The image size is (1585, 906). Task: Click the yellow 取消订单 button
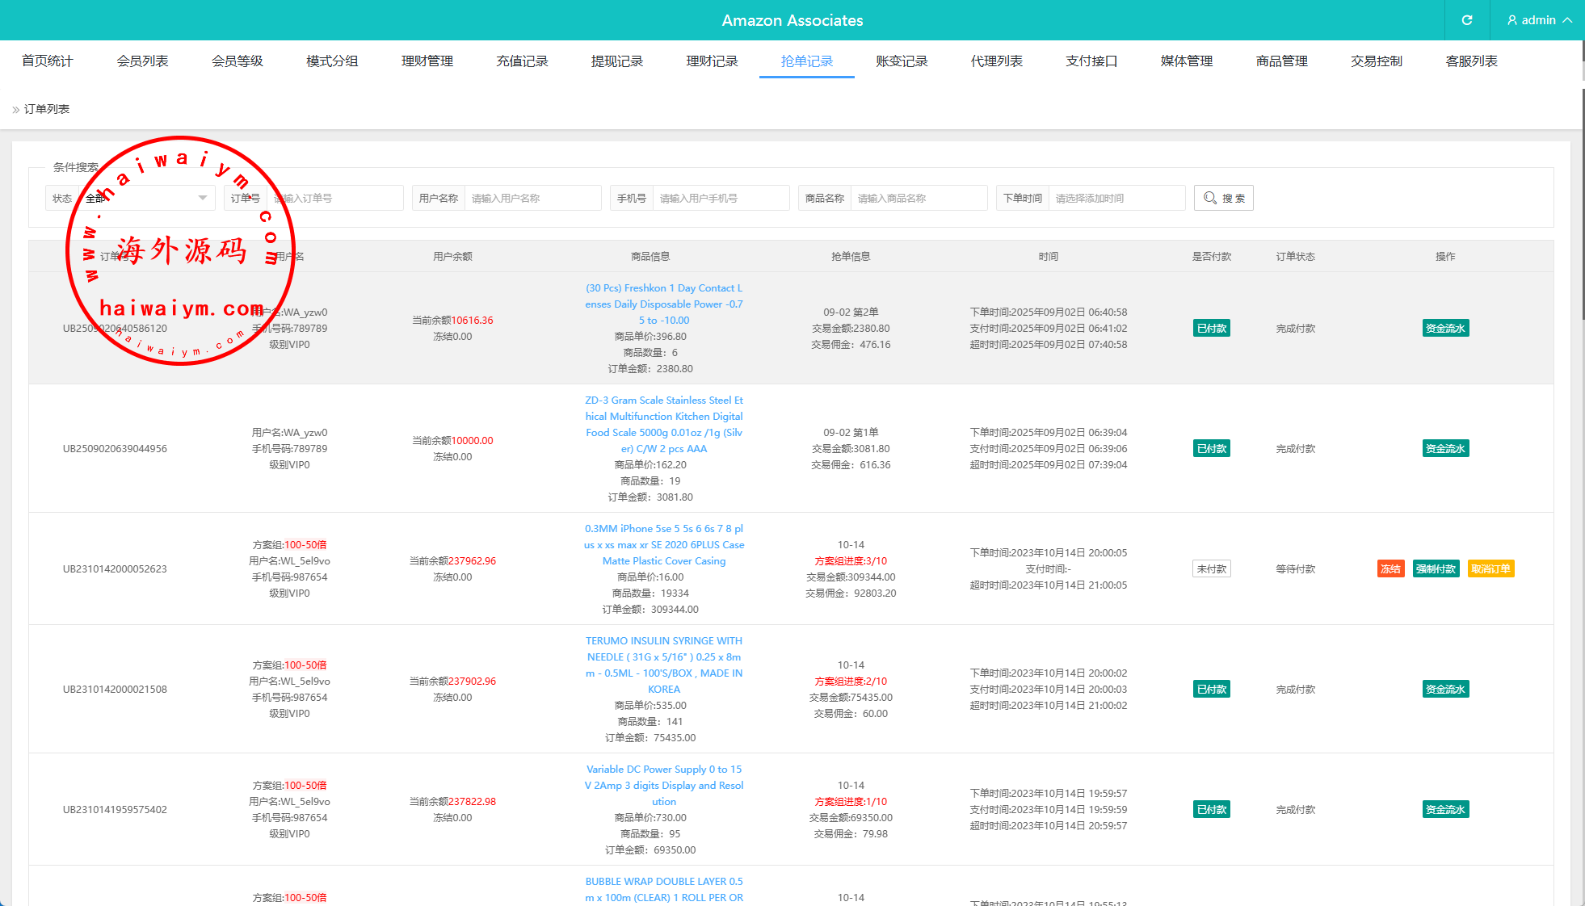[1490, 568]
